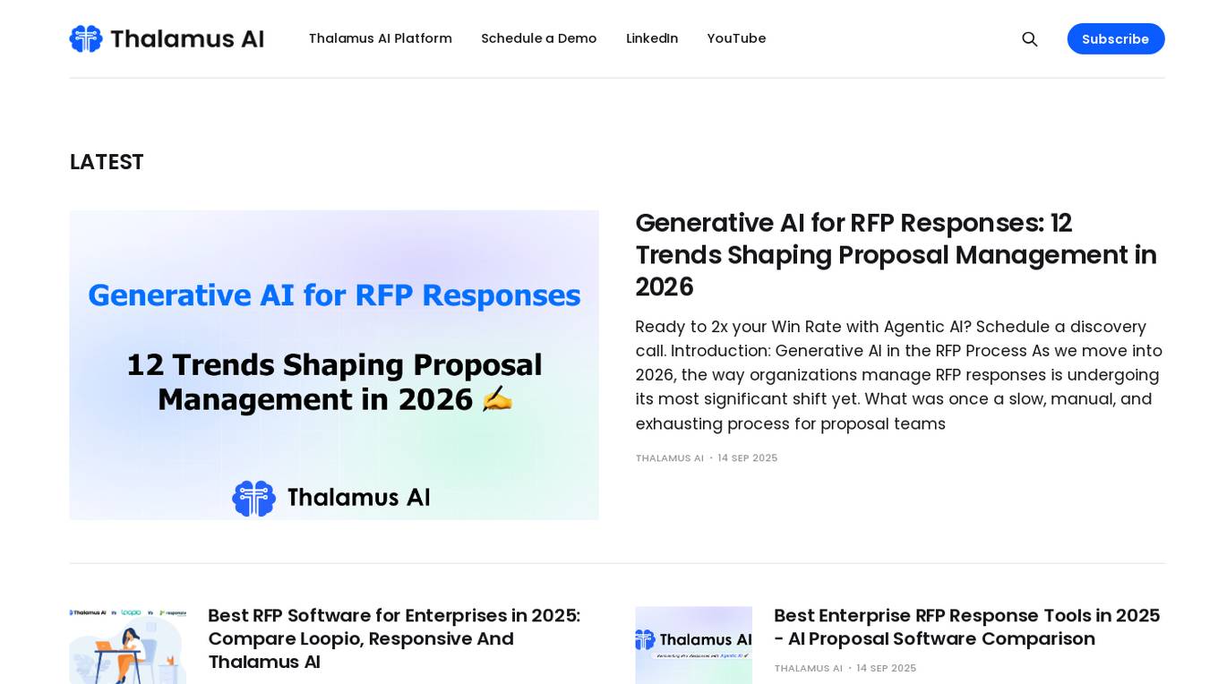1218x684 pixels.
Task: Open Best Enterprise RFP Response Tools in 2025 article
Action: click(967, 627)
